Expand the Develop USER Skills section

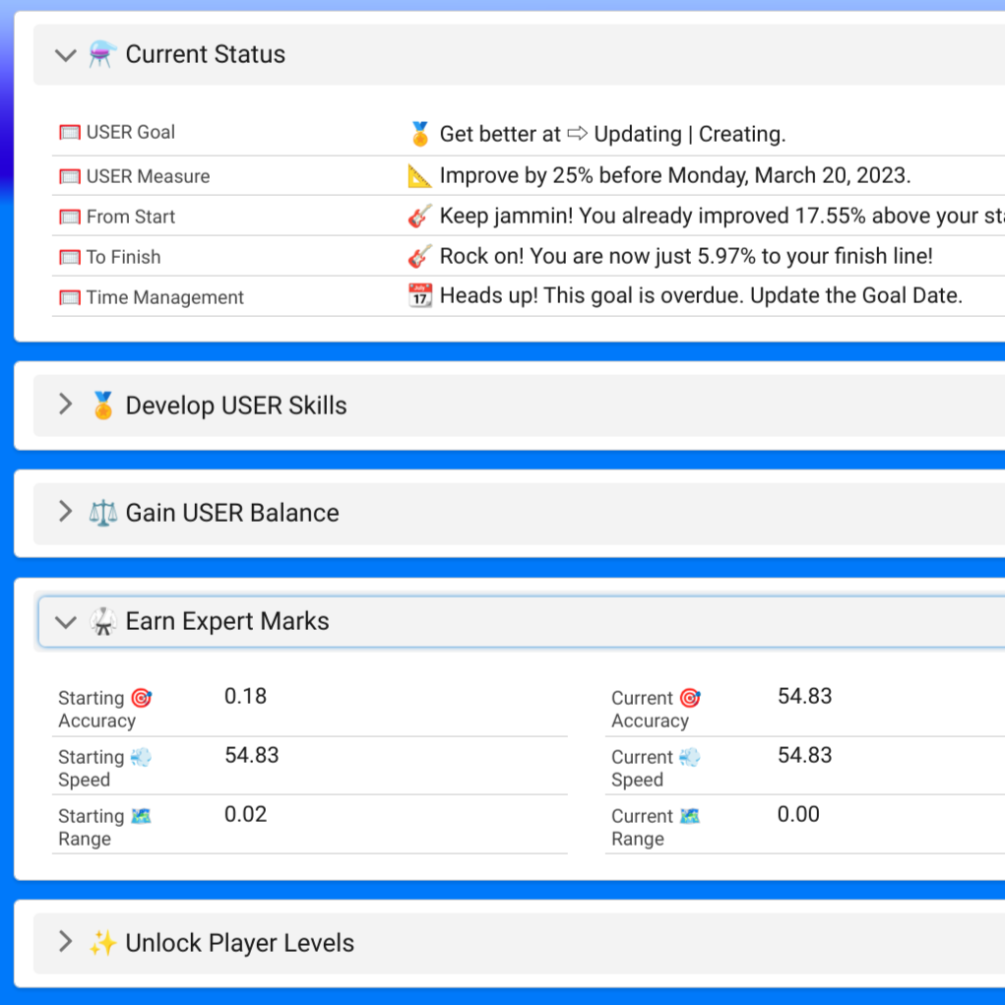(x=65, y=405)
